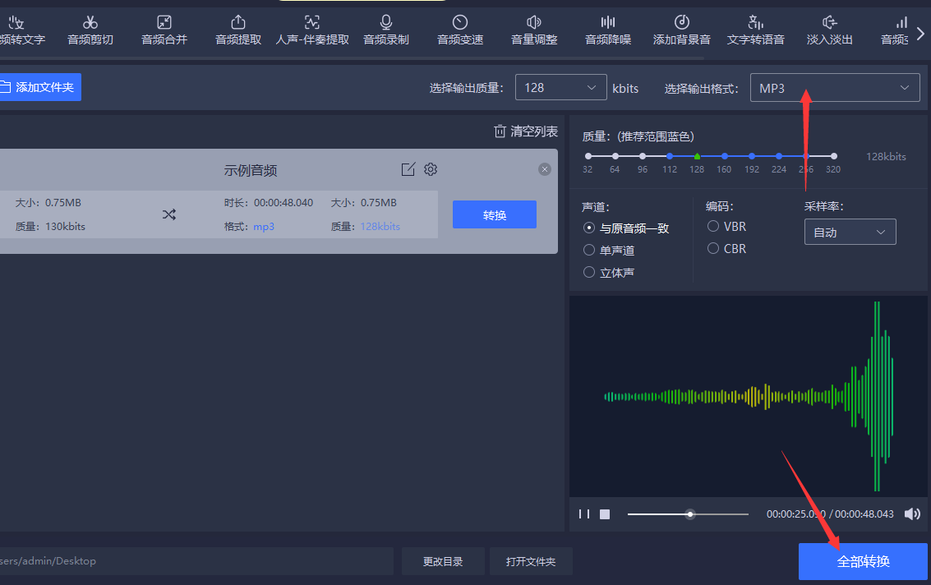Image resolution: width=931 pixels, height=585 pixels.
Task: Click the 示例音频 file title
Action: 251,170
